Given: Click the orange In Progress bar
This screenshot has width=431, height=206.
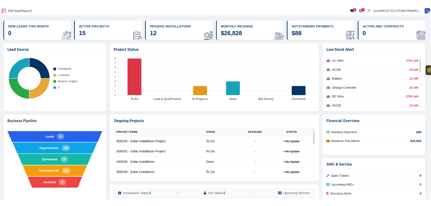Looking at the screenshot, I should 200,91.
